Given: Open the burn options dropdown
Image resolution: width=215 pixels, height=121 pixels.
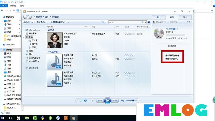Looking at the screenshot, I should point(189,22).
